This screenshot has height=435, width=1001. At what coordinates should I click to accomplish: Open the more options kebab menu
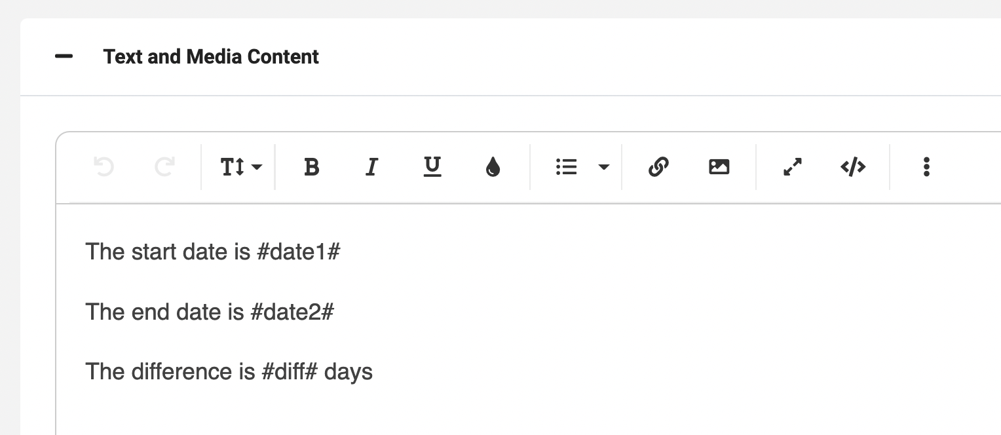926,167
